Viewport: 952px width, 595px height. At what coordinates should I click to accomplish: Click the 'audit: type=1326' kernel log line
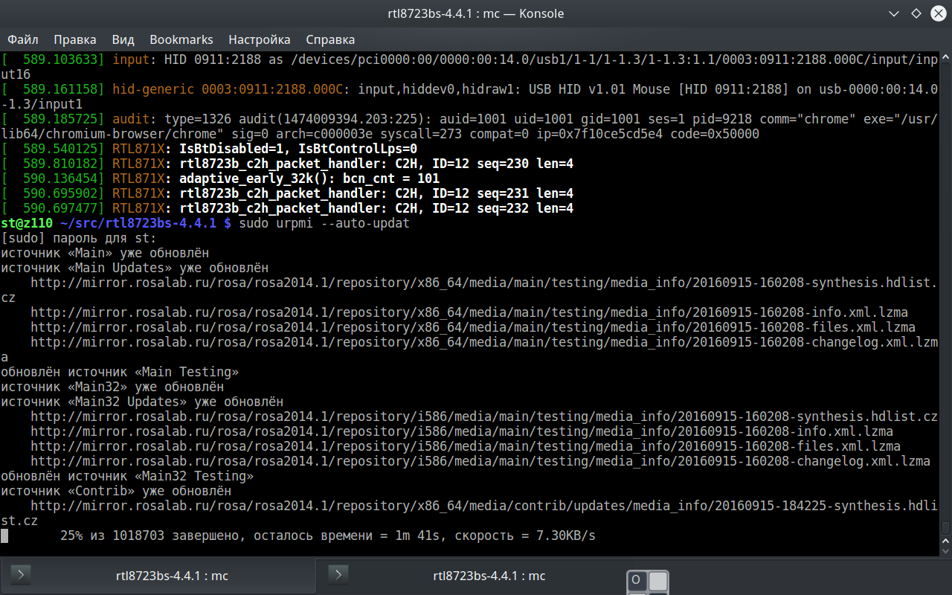(469, 126)
